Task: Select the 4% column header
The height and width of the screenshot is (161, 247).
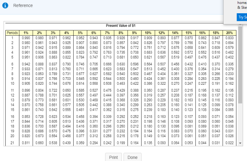Action: coord(67,33)
